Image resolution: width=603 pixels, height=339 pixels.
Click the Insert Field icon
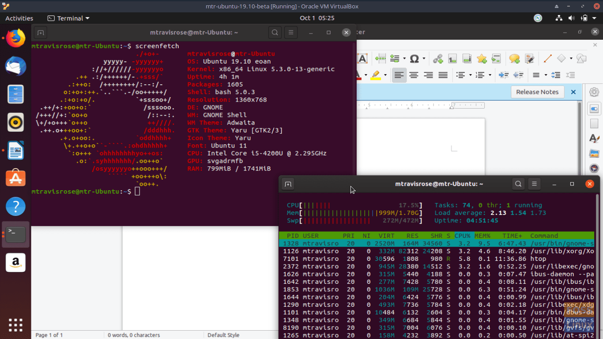(x=395, y=58)
